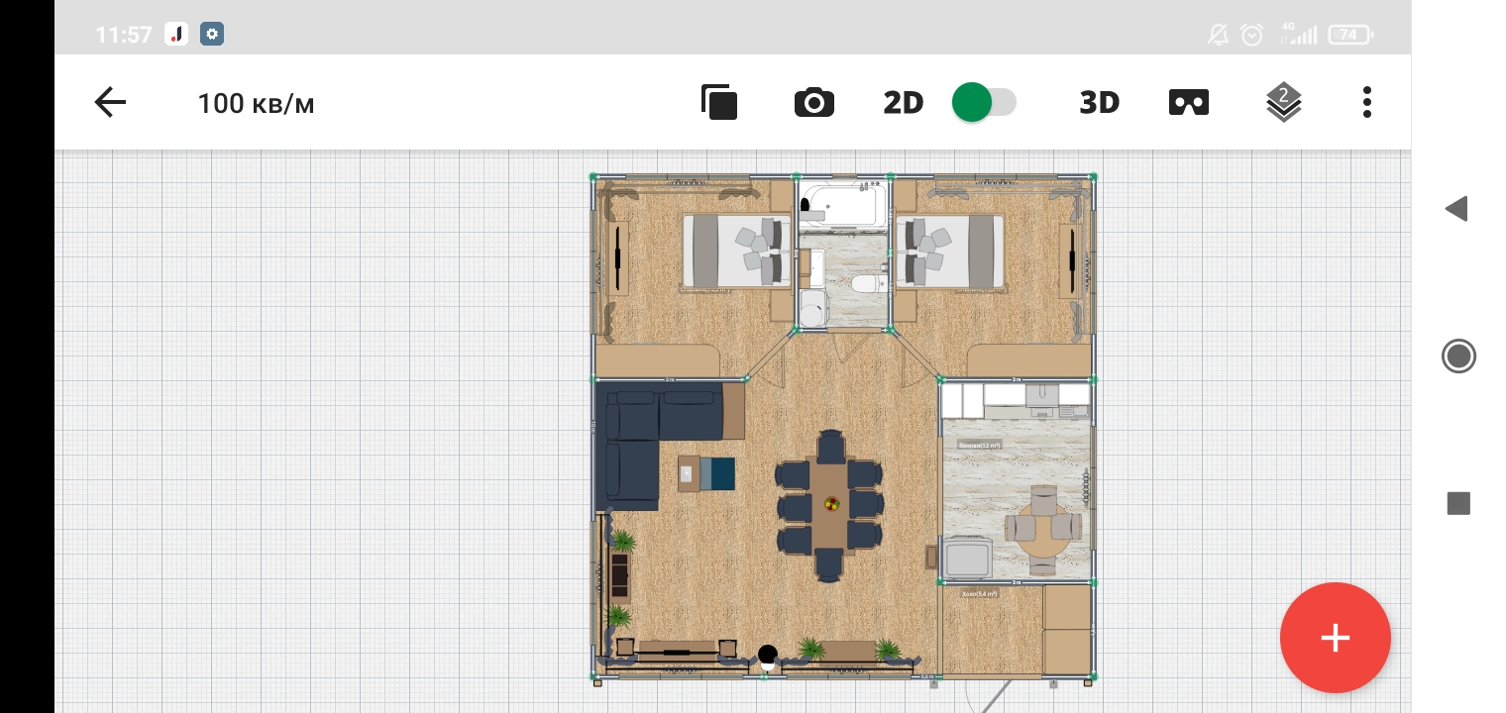Viewport: 1506px width, 713px height.
Task: Select the dining table with fruit bowl
Action: click(x=831, y=505)
